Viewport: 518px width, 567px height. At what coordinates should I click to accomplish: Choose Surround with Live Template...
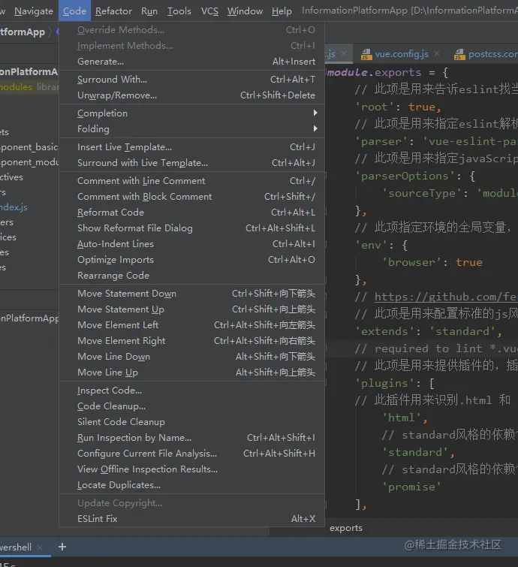(191, 163)
